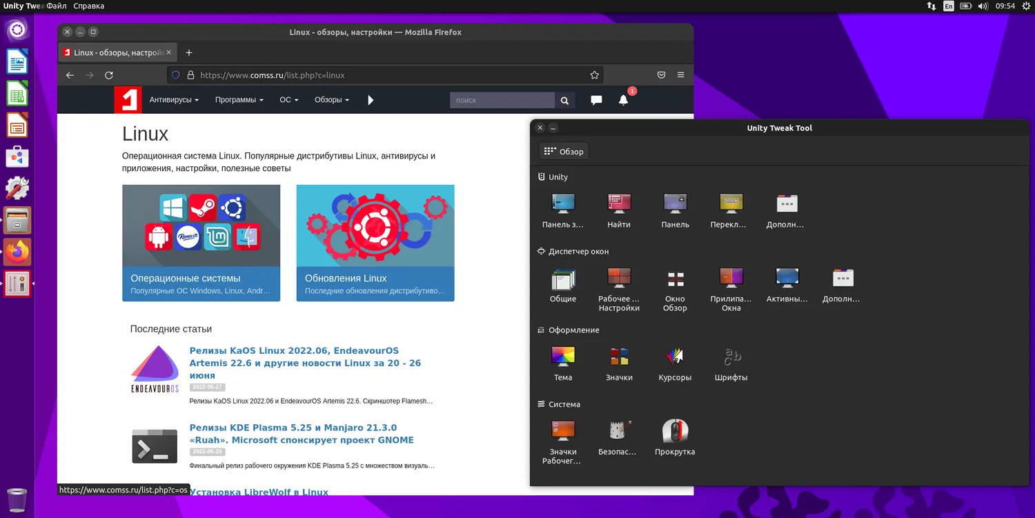Expand the Антивирусы dropdown menu
The width and height of the screenshot is (1035, 518).
174,100
